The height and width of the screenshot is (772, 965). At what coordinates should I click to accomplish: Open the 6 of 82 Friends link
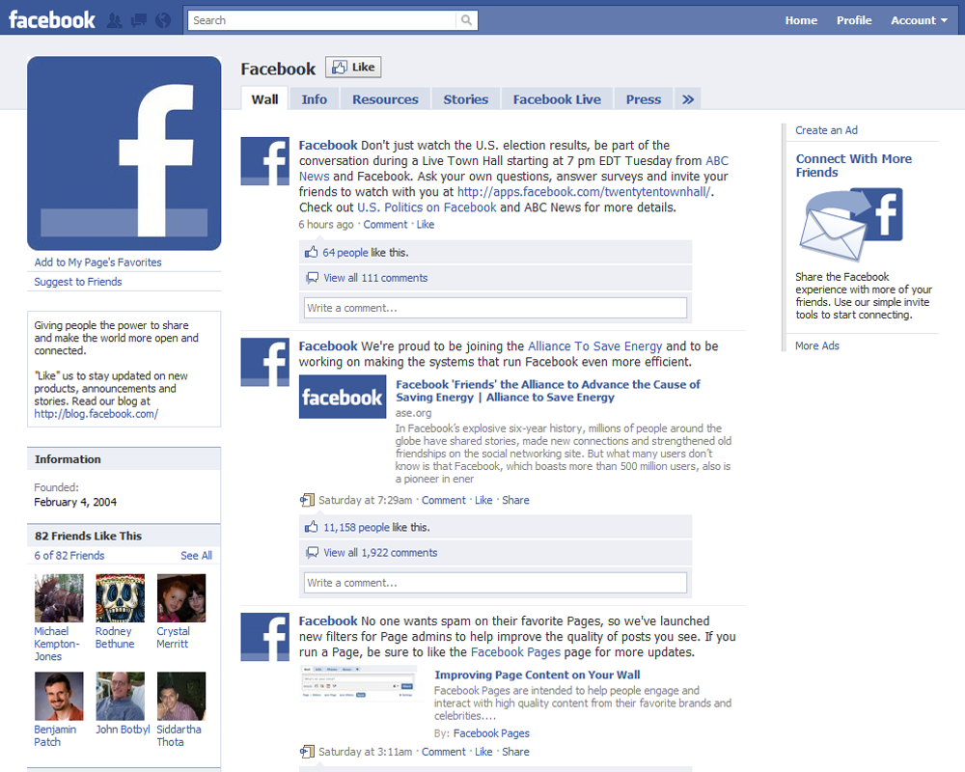pyautogui.click(x=69, y=555)
